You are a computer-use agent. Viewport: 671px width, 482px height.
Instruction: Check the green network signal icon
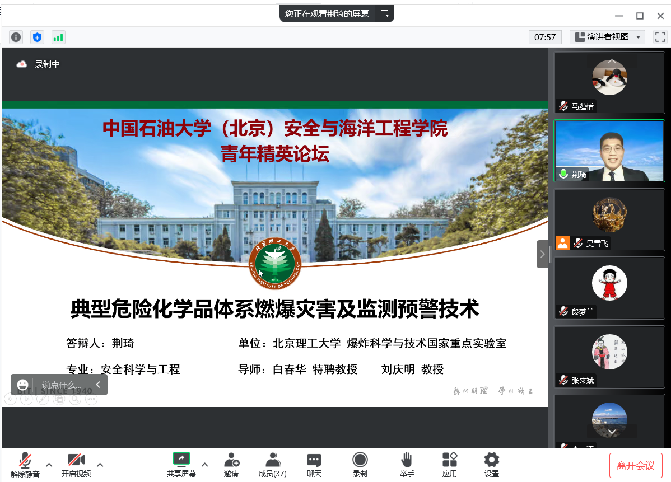pos(58,38)
